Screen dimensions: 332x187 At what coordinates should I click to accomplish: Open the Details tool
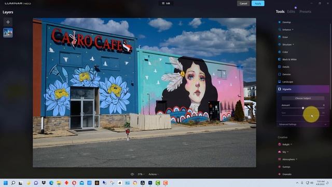tap(286, 67)
